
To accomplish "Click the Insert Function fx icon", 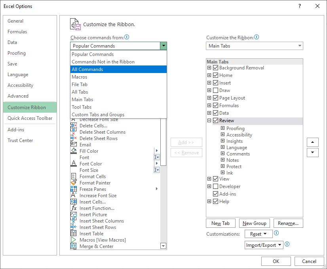I will [x=74, y=208].
